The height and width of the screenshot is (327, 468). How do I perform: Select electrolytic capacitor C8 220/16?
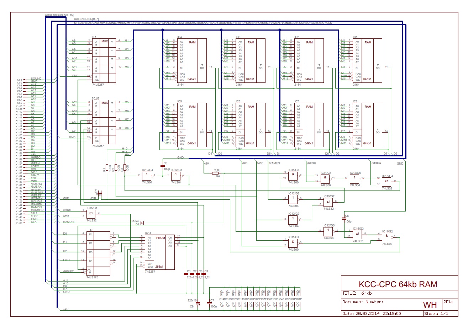(x=198, y=303)
